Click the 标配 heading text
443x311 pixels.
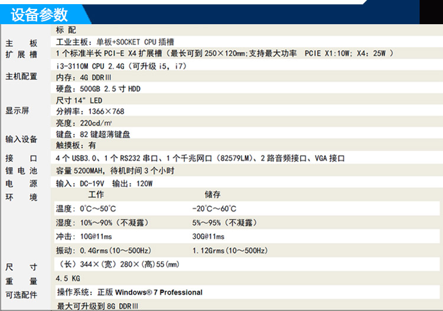(66, 30)
